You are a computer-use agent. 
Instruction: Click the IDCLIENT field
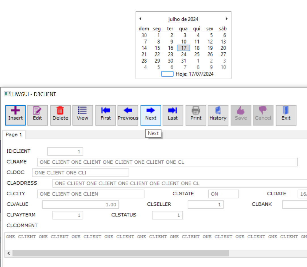pyautogui.click(x=65, y=151)
